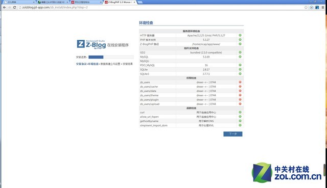
Task: Click the zb_users/upload folder name
Action: pos(150,104)
